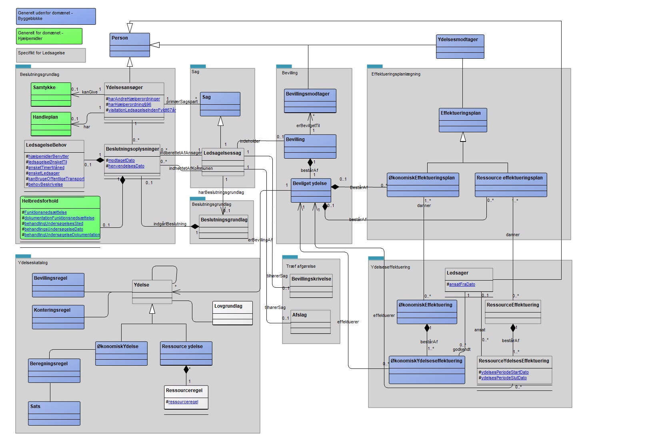Click the Effektueringsplan class box

pyautogui.click(x=463, y=120)
